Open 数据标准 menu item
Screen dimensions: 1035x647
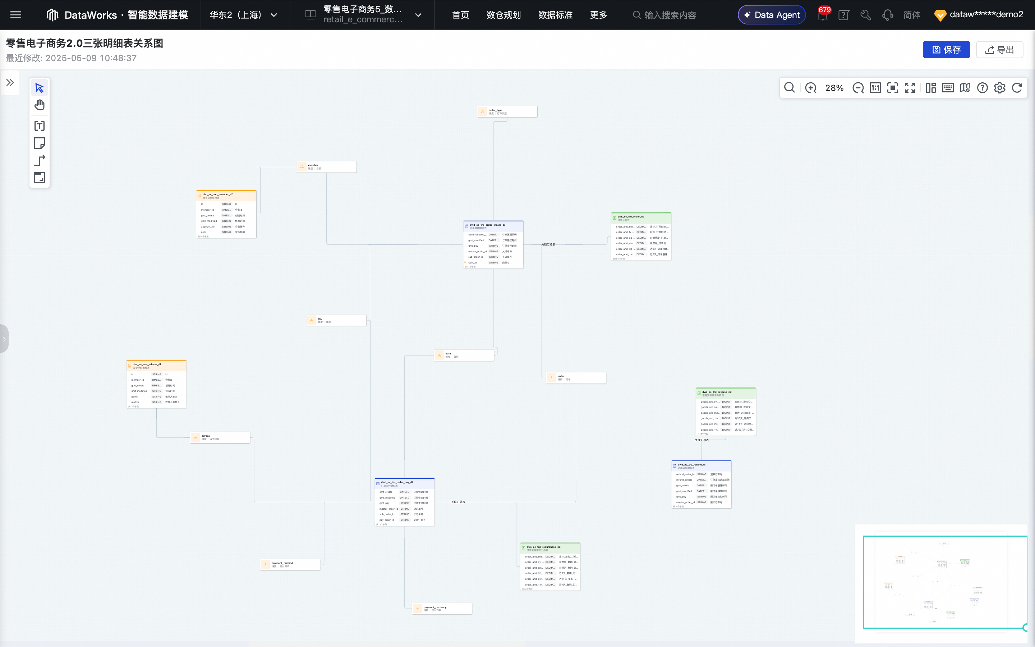(x=555, y=15)
